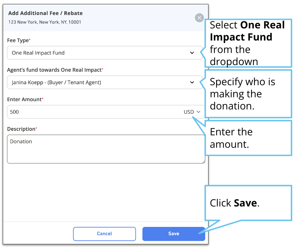Open the Fee Type dropdown field
Viewport: 297px width, 247px height.
pyautogui.click(x=105, y=53)
